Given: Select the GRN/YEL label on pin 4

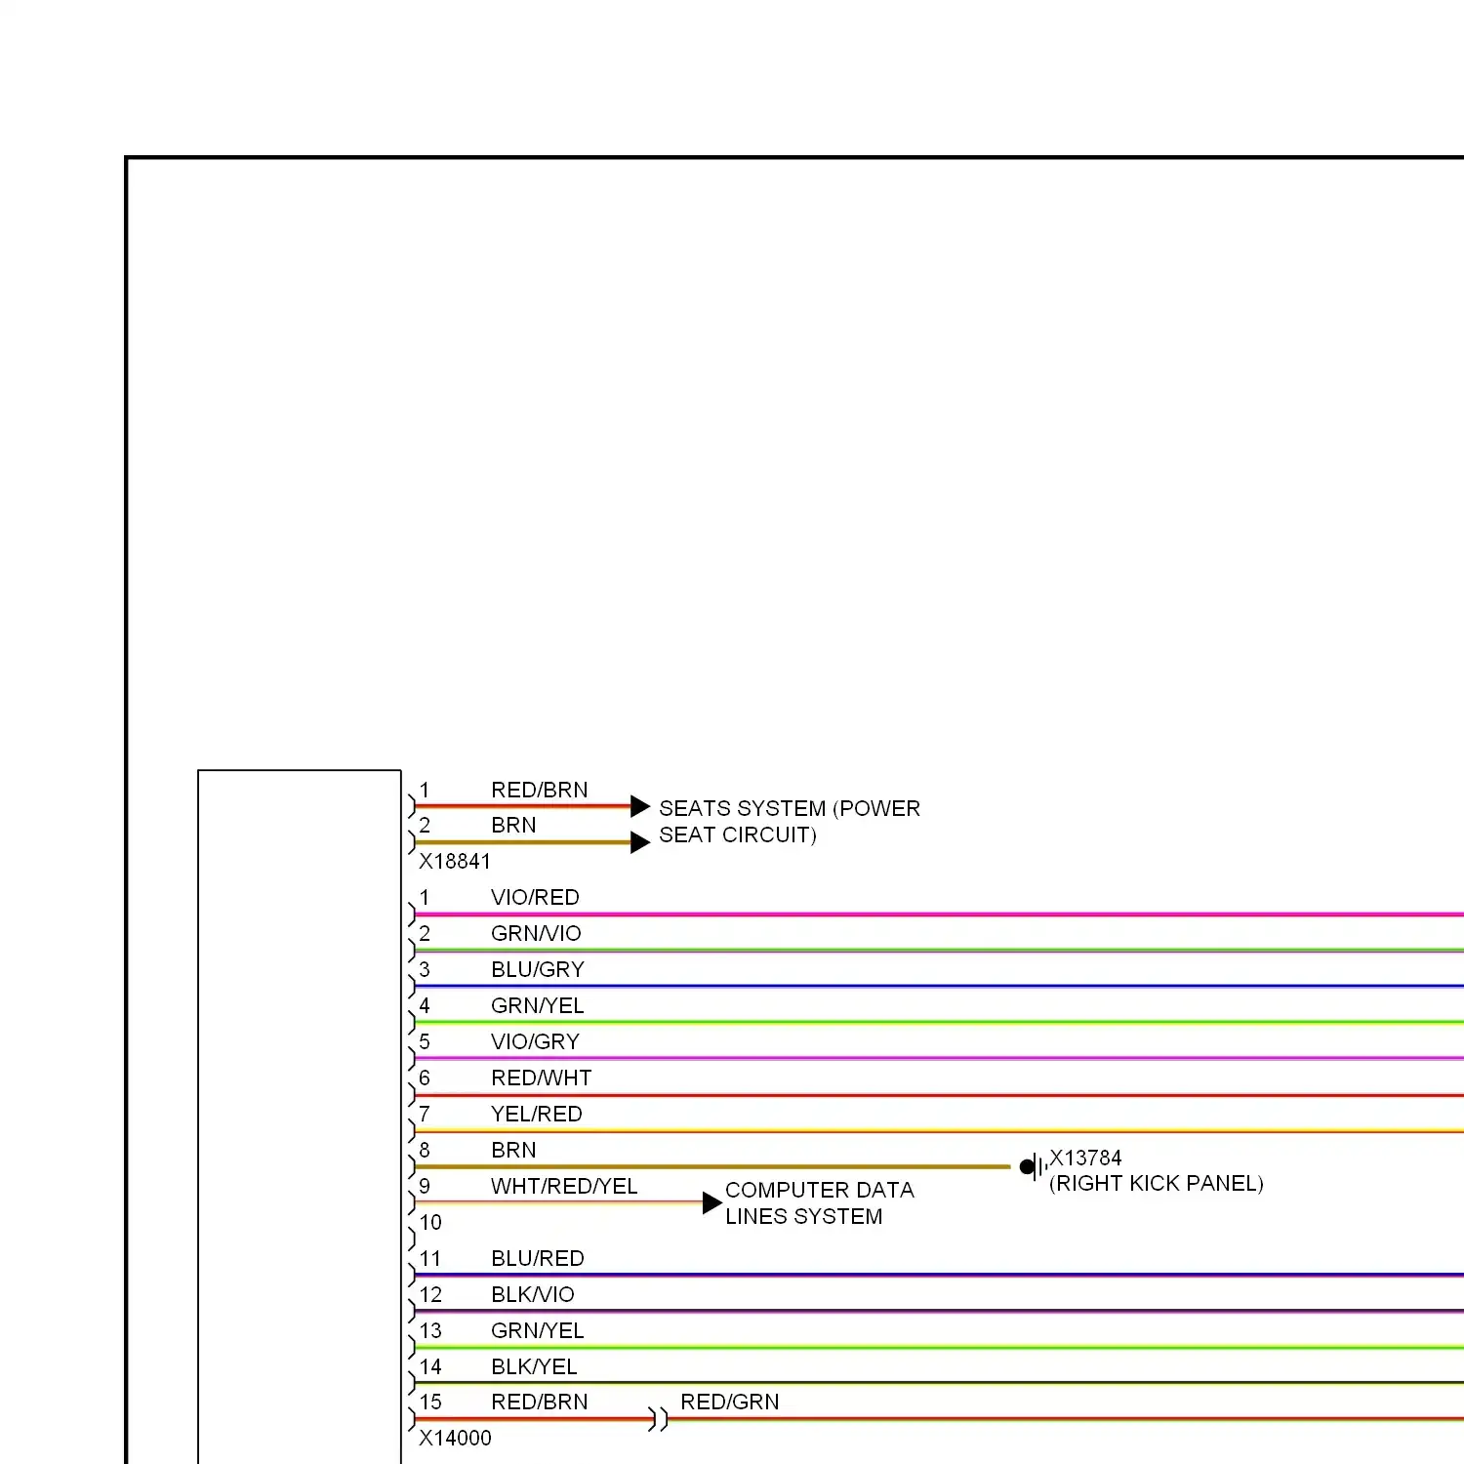Looking at the screenshot, I should click(x=538, y=1005).
